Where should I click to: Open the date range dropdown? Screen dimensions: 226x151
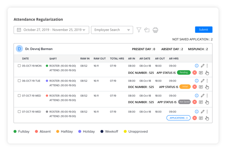point(51,30)
